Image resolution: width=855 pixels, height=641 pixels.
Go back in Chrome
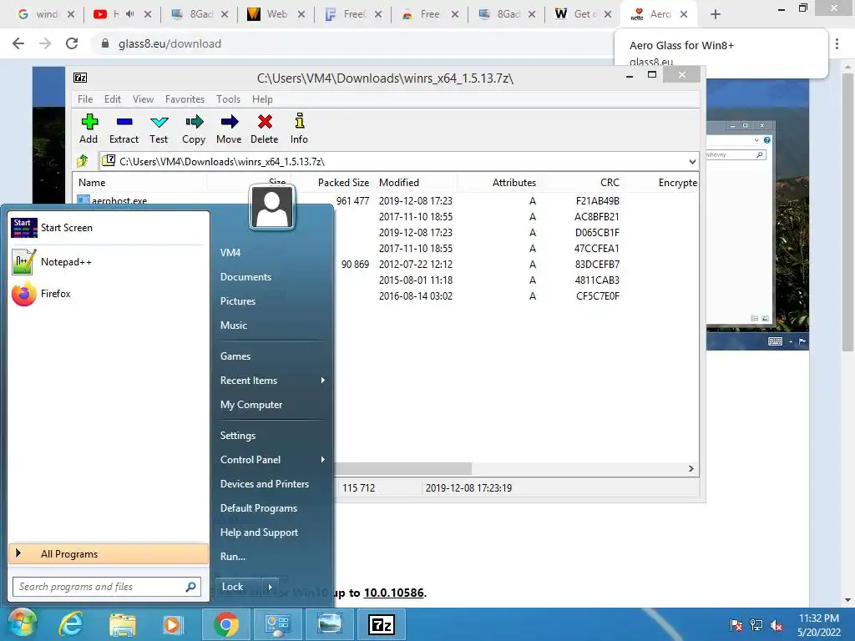point(18,43)
